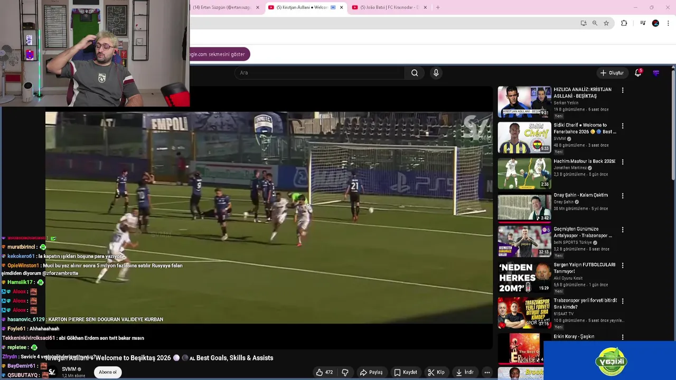The height and width of the screenshot is (380, 676).
Task: Click the install app icon in address bar
Action: click(x=583, y=23)
